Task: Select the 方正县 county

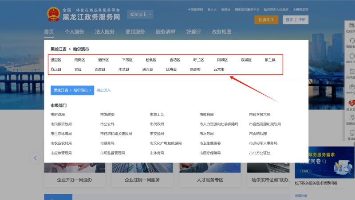Action: (56, 69)
